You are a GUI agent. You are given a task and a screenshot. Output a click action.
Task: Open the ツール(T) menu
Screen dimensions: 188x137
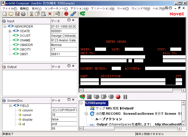[x=123, y=8]
